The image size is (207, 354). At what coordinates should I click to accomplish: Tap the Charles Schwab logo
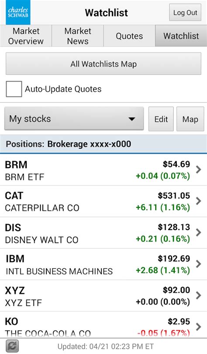[x=18, y=12]
